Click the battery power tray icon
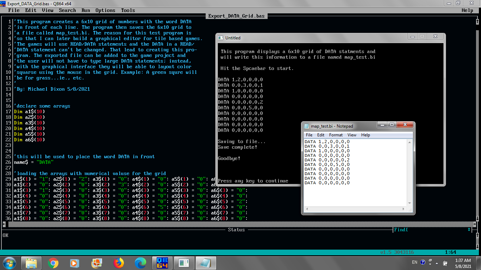 tap(445, 263)
